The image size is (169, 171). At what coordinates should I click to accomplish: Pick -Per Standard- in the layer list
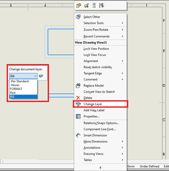(x=20, y=81)
